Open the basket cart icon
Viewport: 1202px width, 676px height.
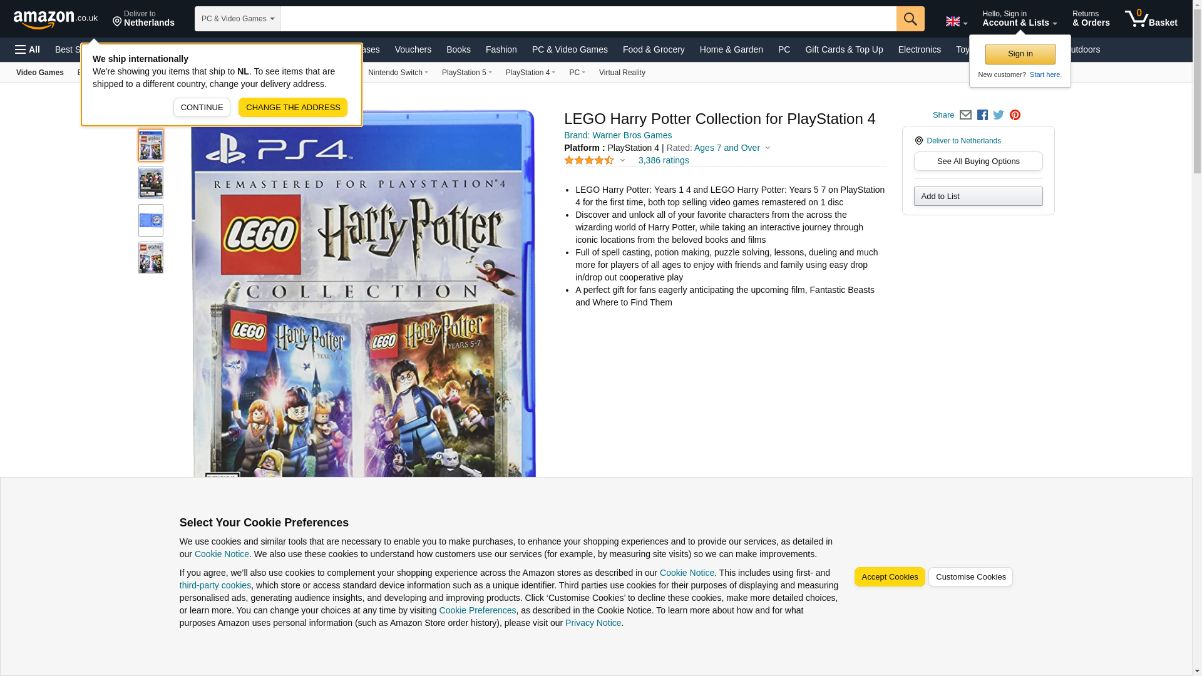(x=1151, y=19)
